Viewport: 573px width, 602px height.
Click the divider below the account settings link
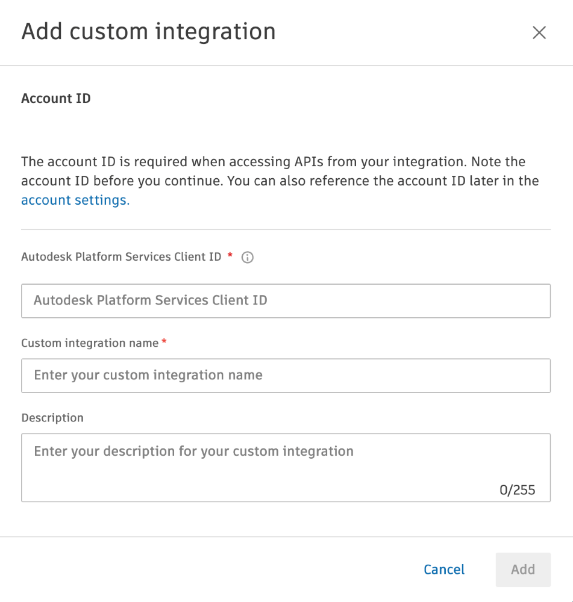286,229
